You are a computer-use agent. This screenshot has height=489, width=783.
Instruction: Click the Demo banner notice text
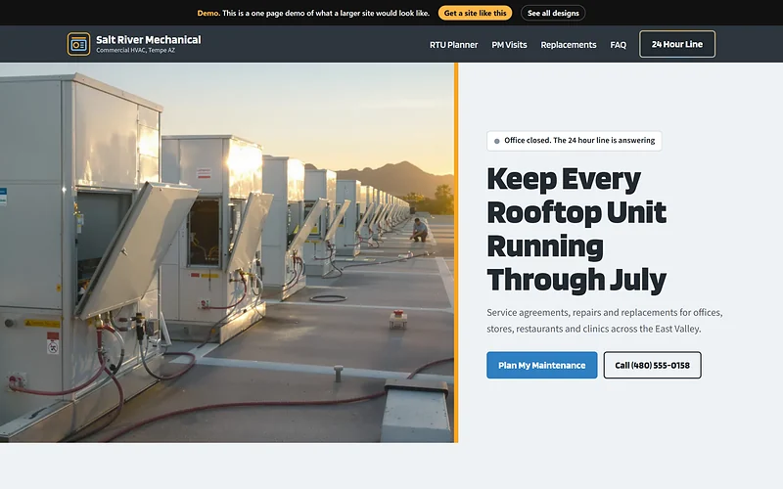click(313, 13)
